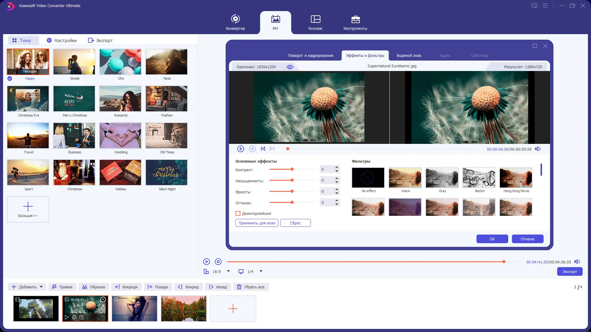Jump to next frame in editor preview
The image size is (591, 332).
[272, 149]
